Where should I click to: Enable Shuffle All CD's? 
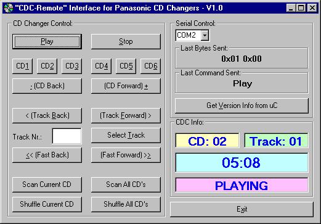tap(126, 204)
